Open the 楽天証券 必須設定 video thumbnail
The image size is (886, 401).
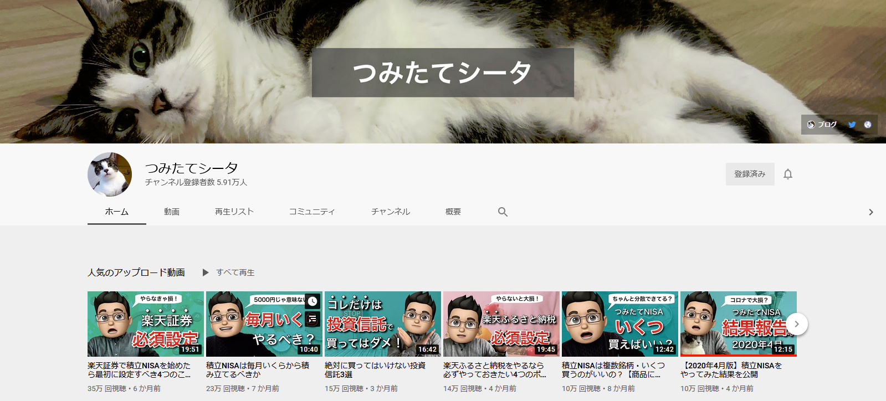click(x=145, y=324)
